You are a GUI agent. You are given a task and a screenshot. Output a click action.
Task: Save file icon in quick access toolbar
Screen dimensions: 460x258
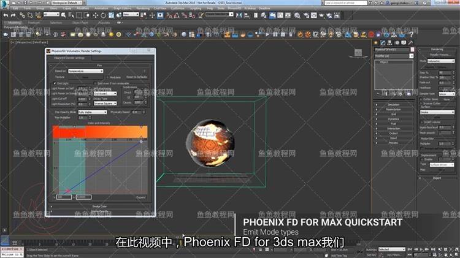click(26, 3)
